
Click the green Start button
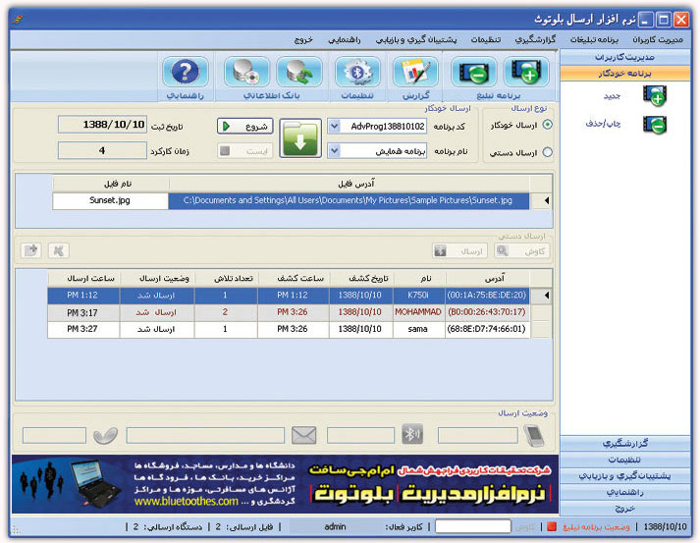[245, 127]
